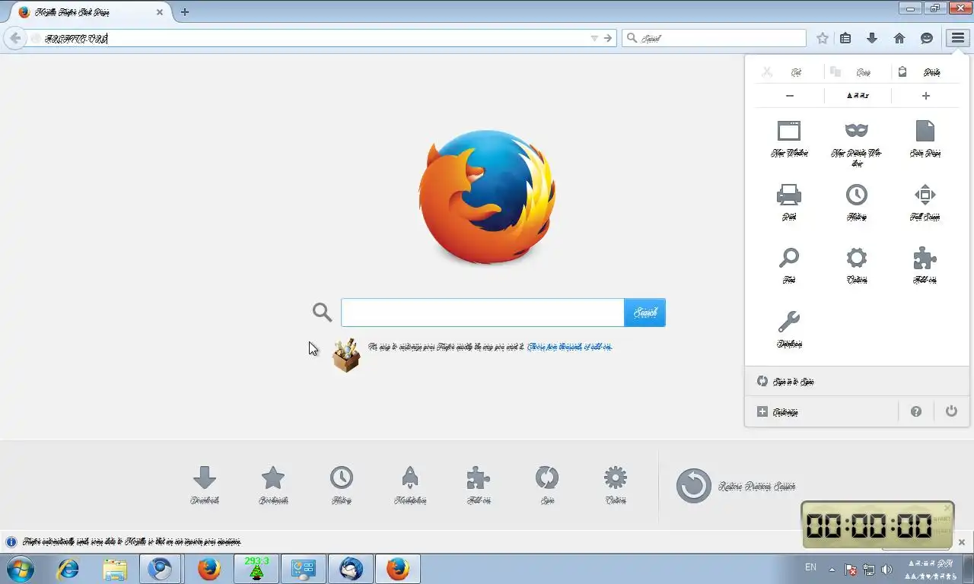
Task: Open the chat smiley toolbar icon
Action: click(927, 38)
